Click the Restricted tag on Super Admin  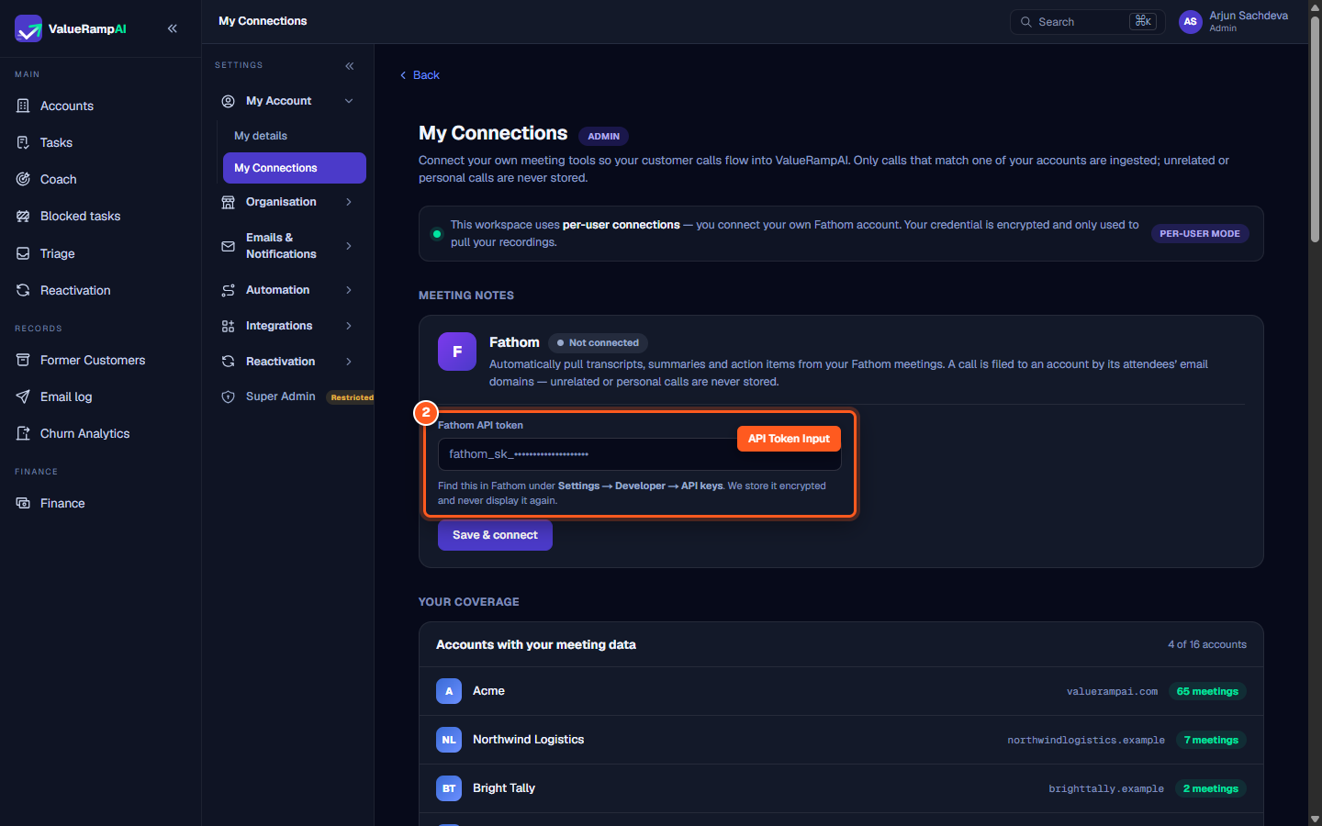(352, 397)
